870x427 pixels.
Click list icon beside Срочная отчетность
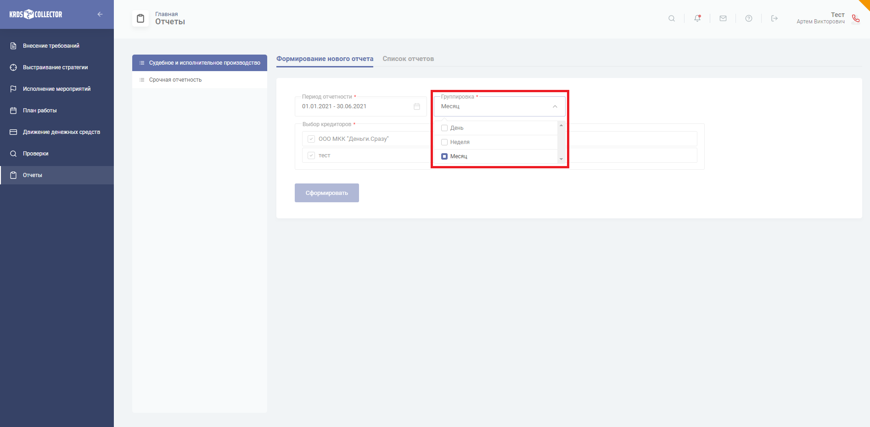pos(142,80)
